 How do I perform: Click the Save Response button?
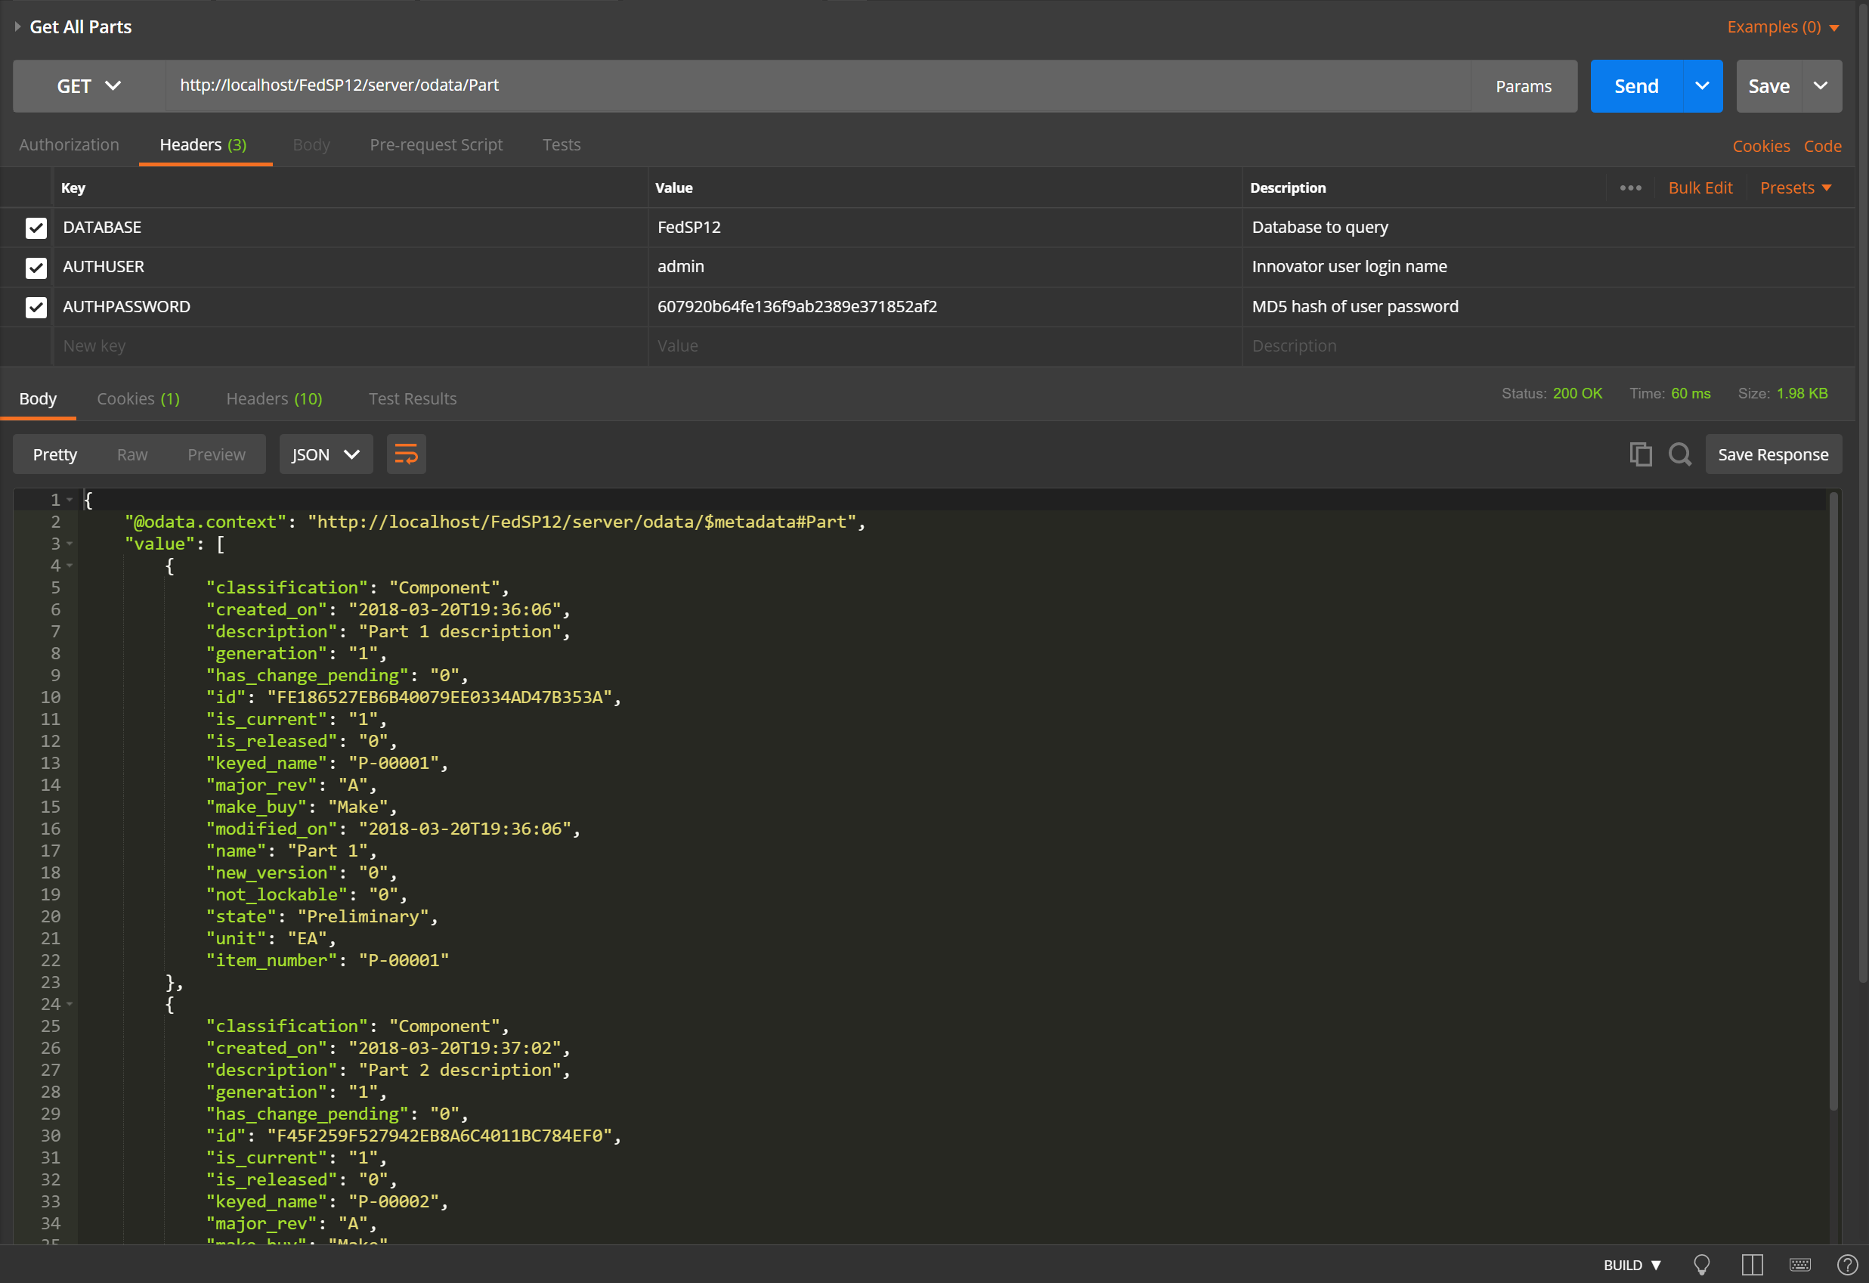(1772, 454)
